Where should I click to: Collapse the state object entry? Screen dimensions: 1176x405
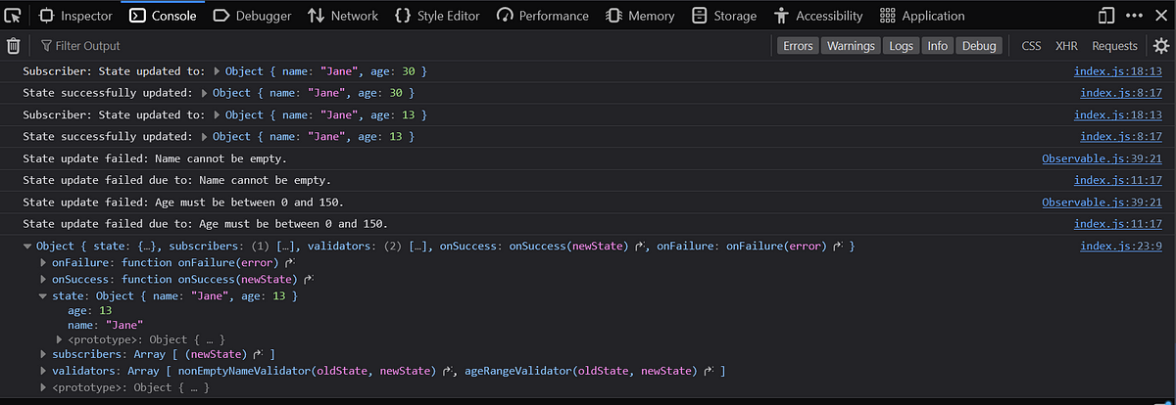pos(43,294)
